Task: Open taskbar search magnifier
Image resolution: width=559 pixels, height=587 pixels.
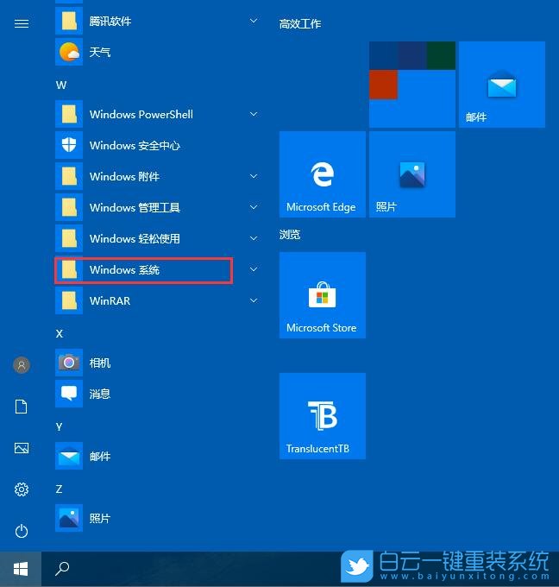Action: 62,569
